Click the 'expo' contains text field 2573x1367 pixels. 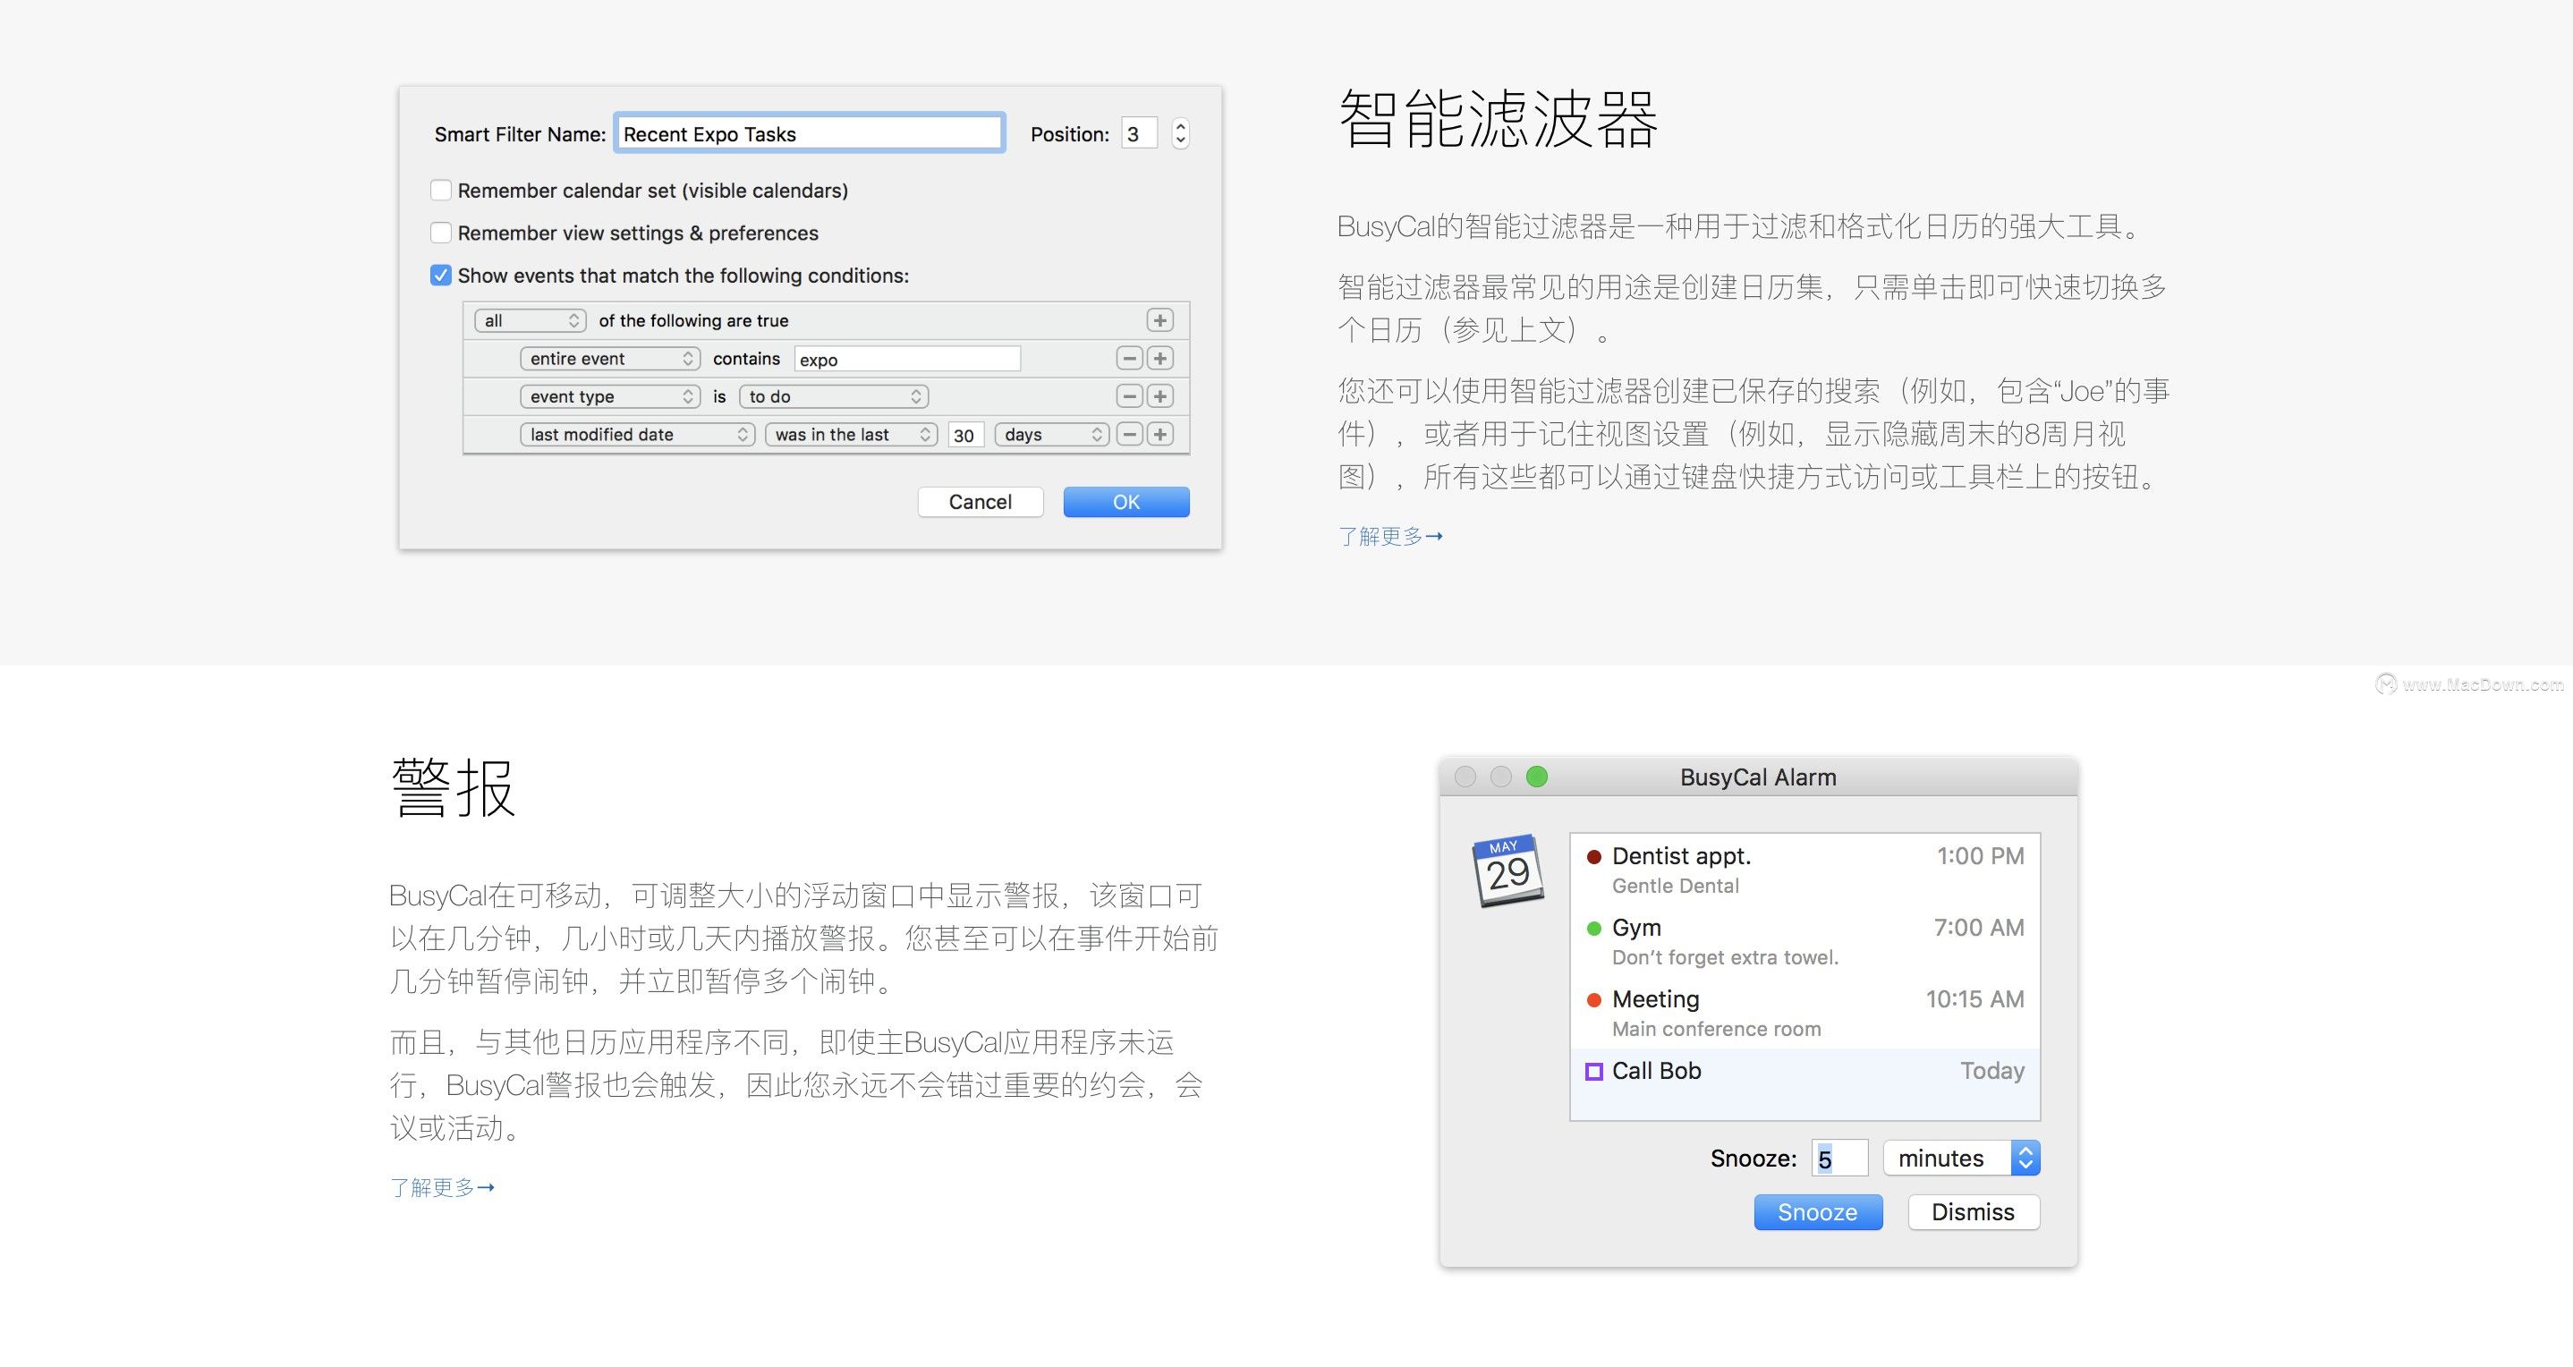coord(907,360)
